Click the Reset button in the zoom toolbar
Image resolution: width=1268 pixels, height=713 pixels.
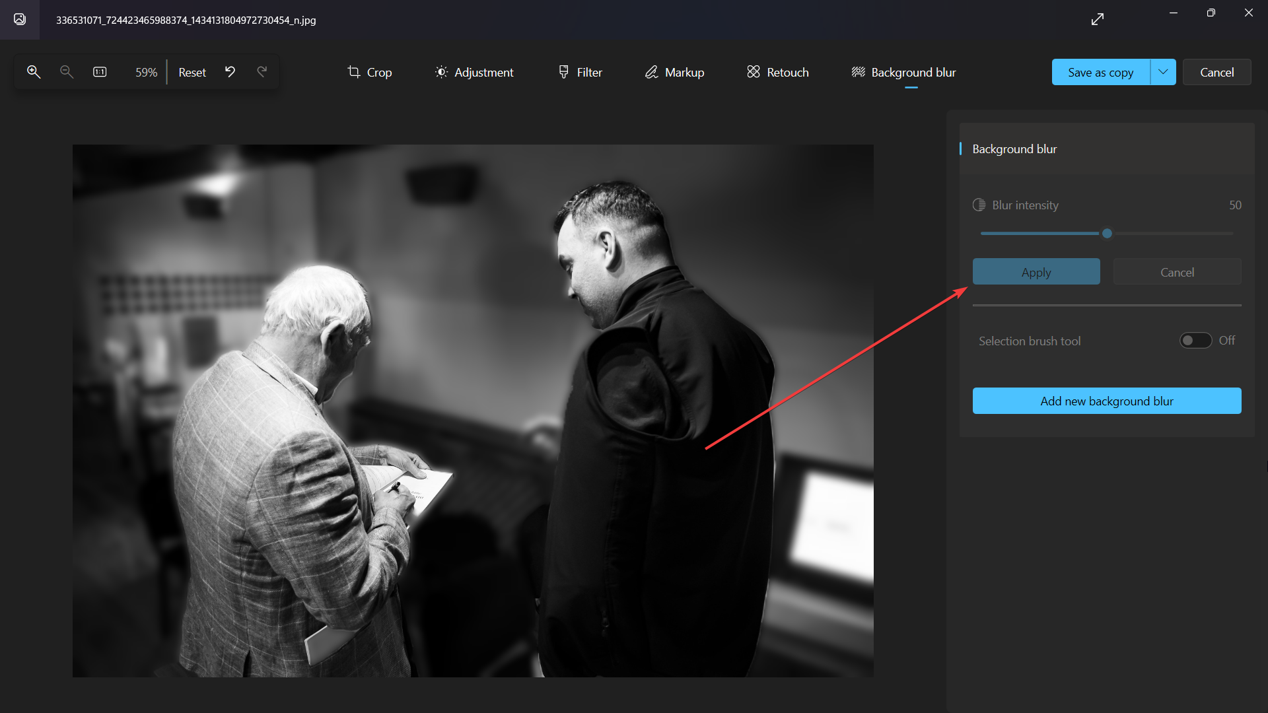click(x=192, y=72)
